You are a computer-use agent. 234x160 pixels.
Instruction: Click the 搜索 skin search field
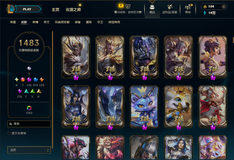pos(29,124)
